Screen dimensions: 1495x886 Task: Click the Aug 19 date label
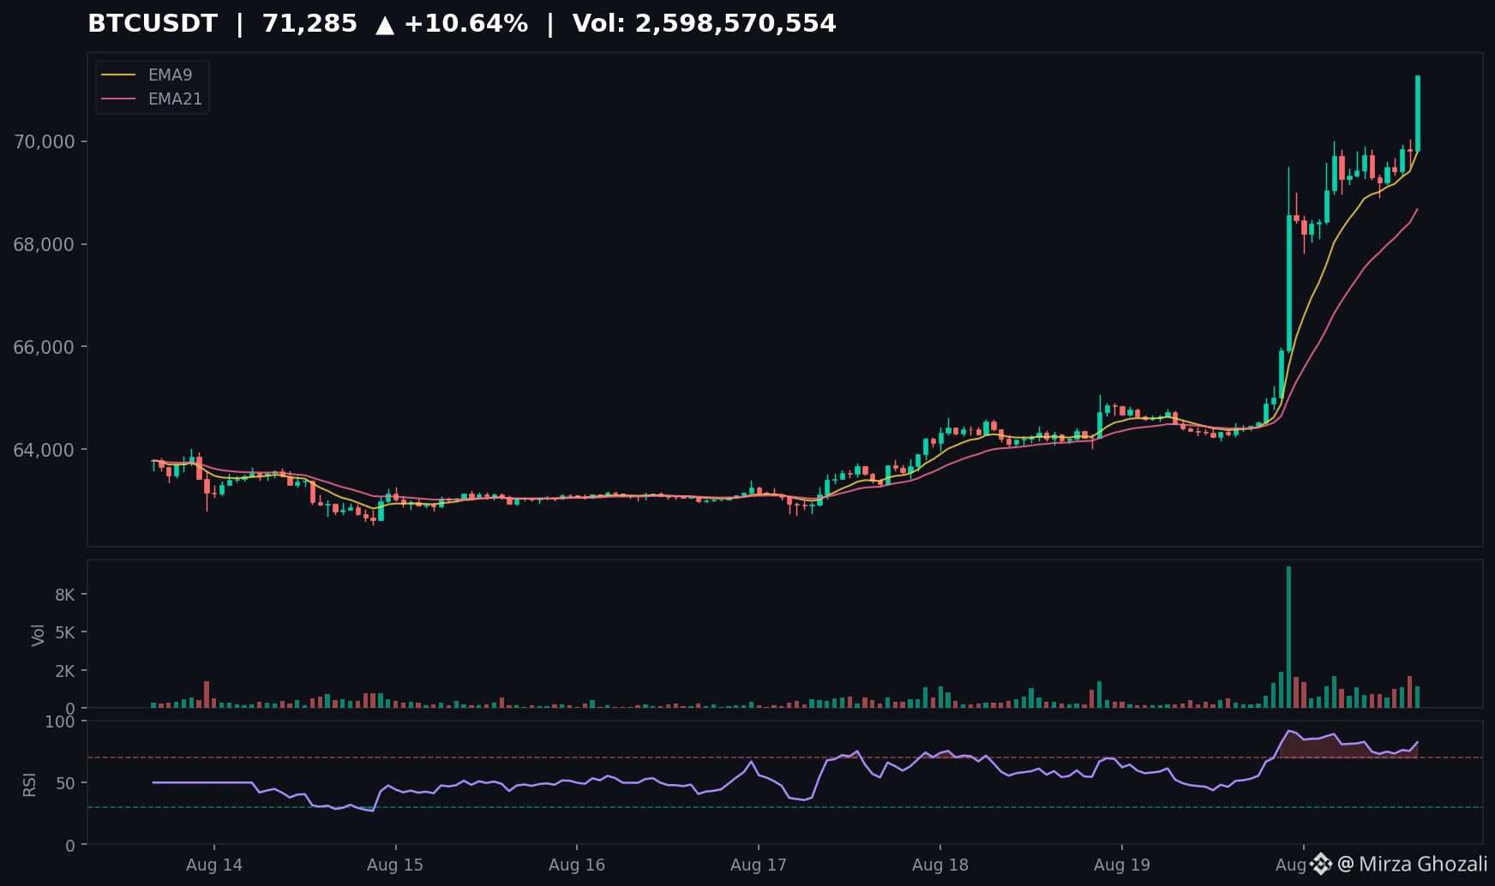tap(1122, 865)
